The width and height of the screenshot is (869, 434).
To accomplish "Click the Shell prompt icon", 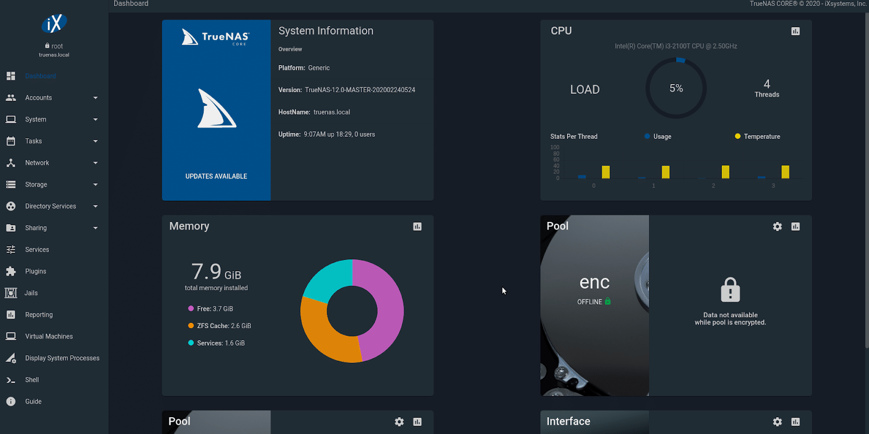I will (x=11, y=380).
